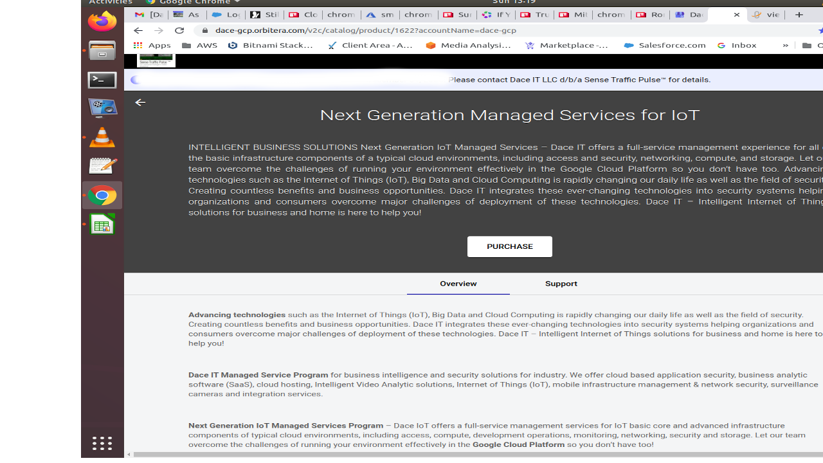
Task: Switch to the 'vie' tab
Action: (766, 15)
